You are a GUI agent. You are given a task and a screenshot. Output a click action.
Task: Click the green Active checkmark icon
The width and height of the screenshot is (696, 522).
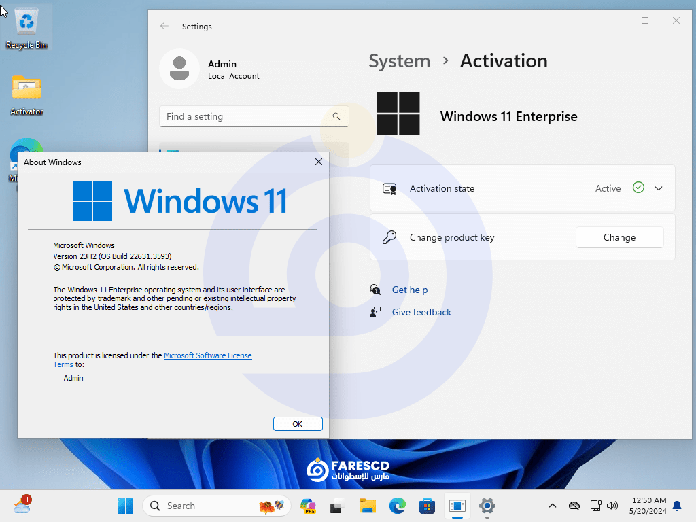pos(638,188)
